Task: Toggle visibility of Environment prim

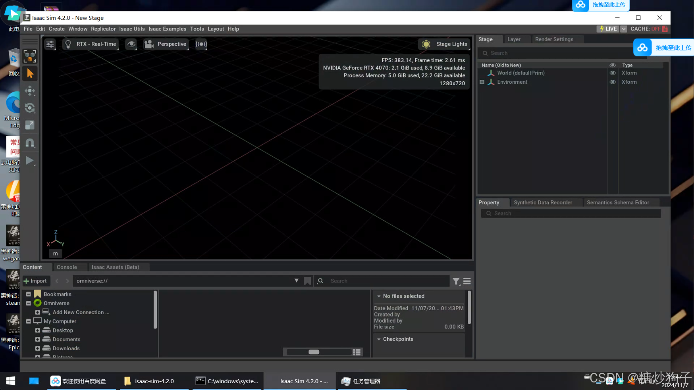Action: pyautogui.click(x=613, y=82)
